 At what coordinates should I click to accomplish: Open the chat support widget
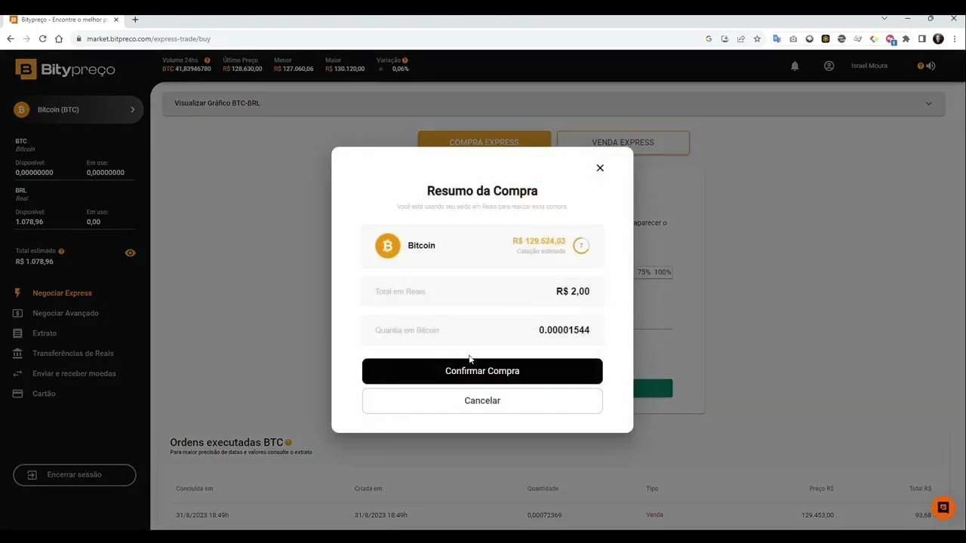tap(943, 508)
